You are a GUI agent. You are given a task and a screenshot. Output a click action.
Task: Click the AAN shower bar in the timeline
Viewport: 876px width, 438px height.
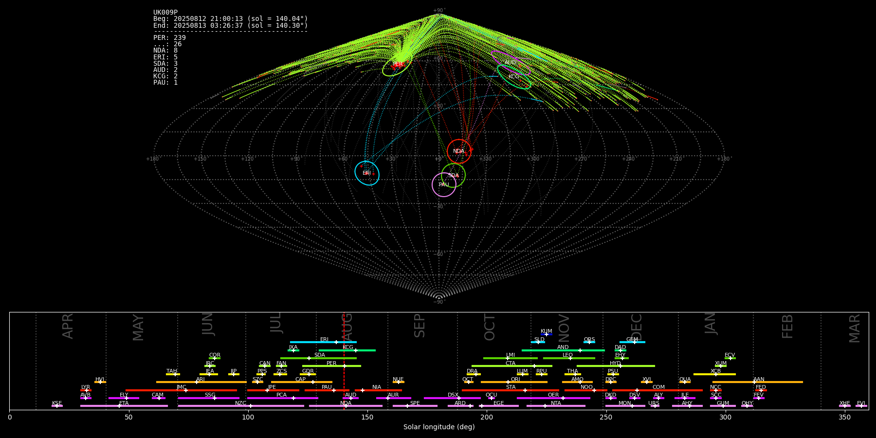(x=757, y=382)
